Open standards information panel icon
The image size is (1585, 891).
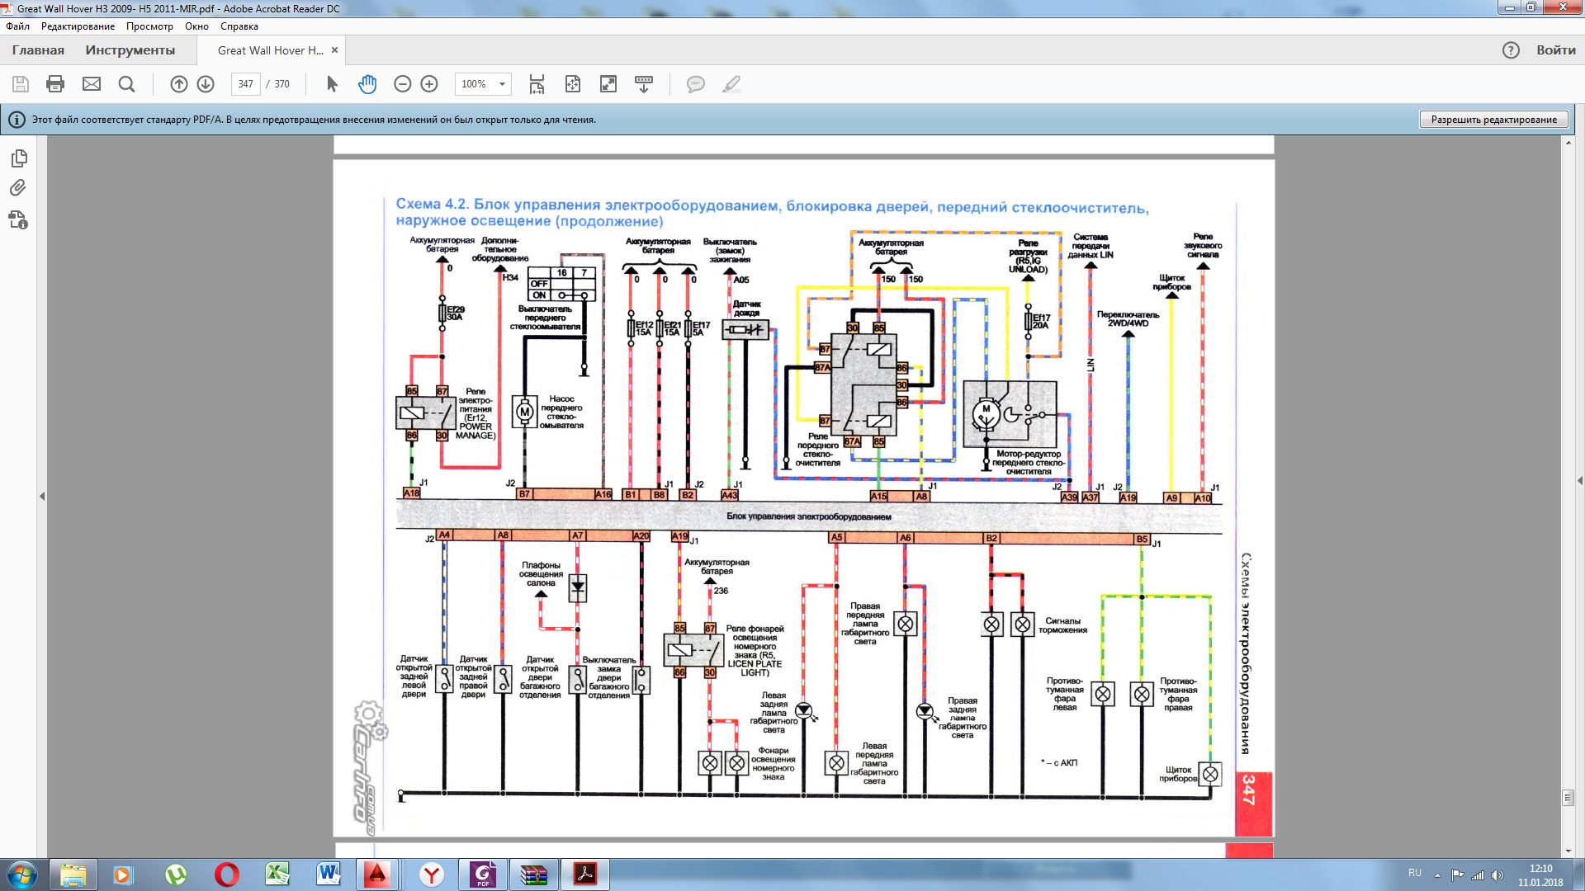[x=18, y=220]
